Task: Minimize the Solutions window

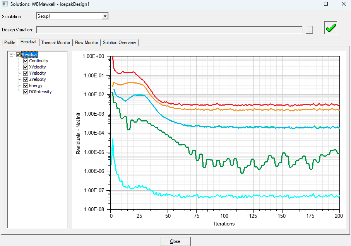Action: (308, 4)
